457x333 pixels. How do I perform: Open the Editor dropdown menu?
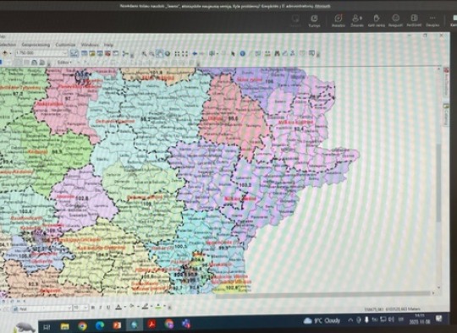(64, 63)
